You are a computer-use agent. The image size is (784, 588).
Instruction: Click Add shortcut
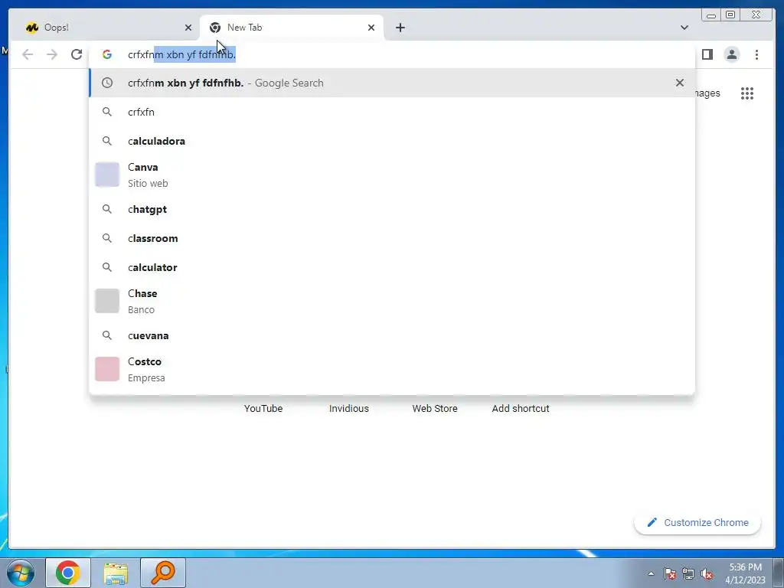521,409
